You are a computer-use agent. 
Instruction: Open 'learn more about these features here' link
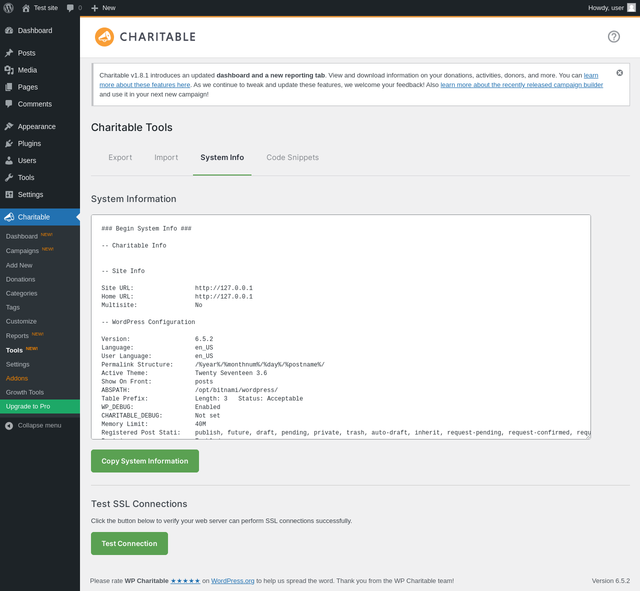click(x=145, y=85)
